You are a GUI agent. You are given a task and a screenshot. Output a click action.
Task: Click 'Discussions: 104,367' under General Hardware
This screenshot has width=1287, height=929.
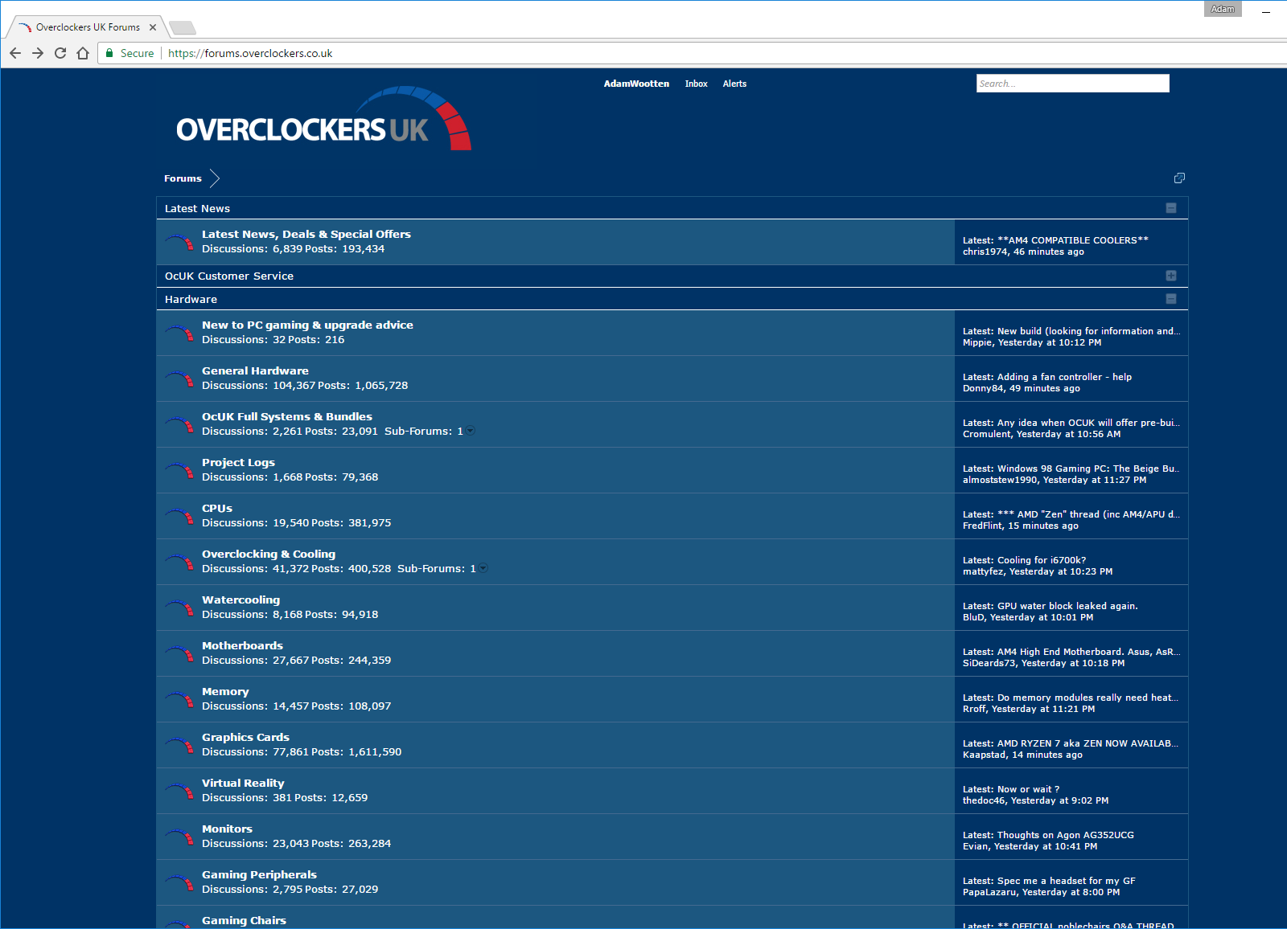coord(258,386)
